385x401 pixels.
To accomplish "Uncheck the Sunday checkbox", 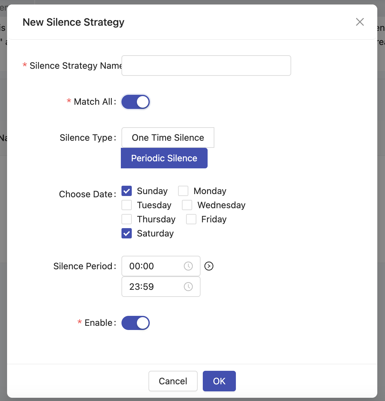I will [127, 191].
